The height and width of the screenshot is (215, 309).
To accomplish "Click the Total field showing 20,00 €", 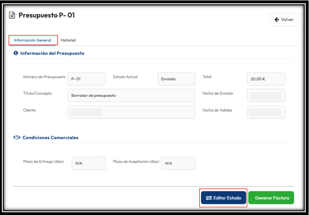I will 266,79.
